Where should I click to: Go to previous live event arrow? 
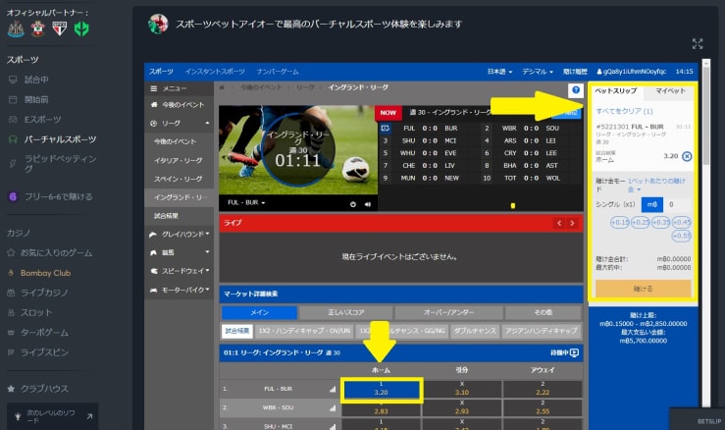tap(559, 223)
